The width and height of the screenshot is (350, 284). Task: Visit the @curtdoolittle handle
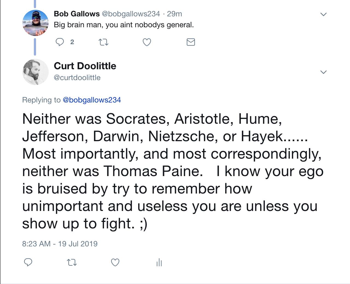77,78
